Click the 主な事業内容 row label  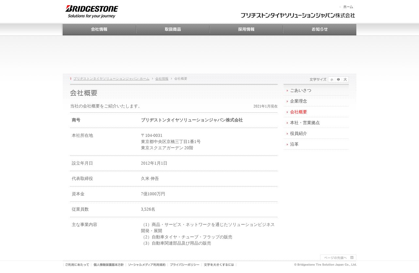pos(85,225)
